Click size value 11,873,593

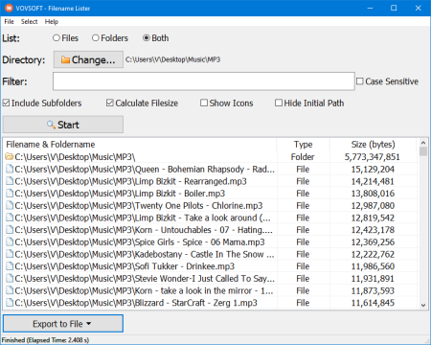coord(373,290)
